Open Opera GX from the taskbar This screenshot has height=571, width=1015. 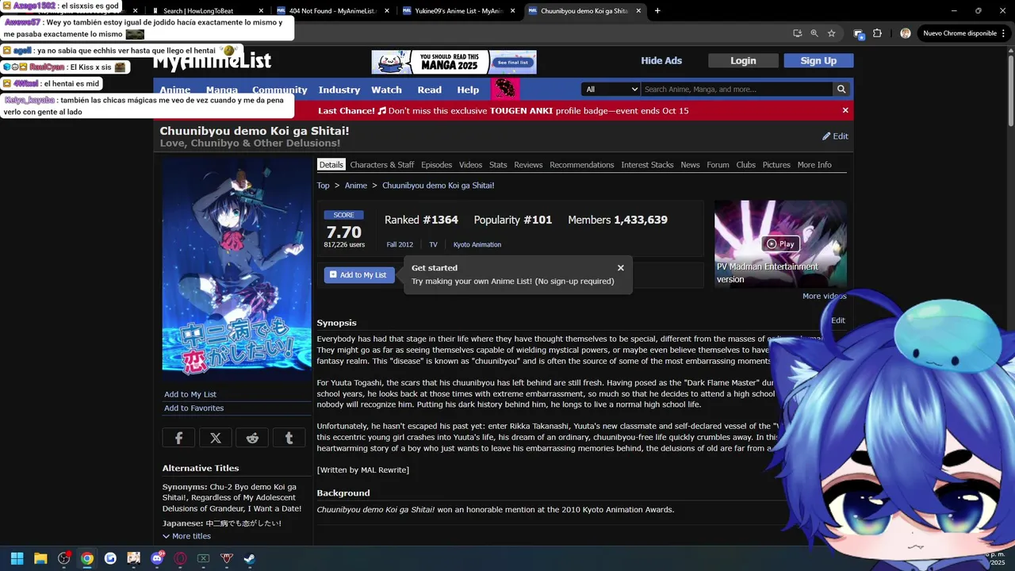tap(180, 558)
